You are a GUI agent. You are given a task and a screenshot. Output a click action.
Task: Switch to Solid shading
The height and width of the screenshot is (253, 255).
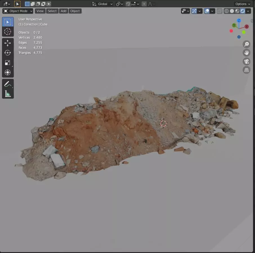point(232,11)
